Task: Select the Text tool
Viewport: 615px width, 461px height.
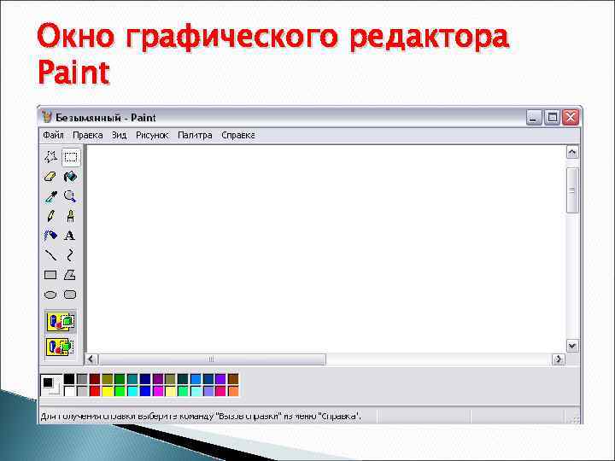Action: tap(70, 236)
